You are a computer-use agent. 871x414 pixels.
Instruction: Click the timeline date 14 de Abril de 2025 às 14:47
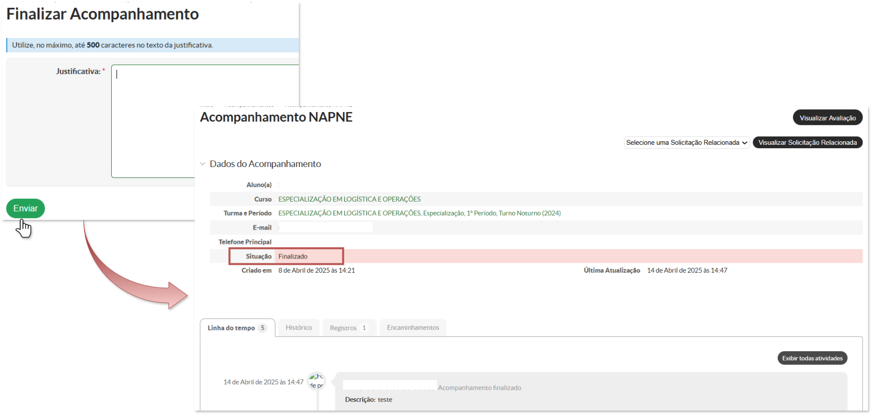click(263, 382)
